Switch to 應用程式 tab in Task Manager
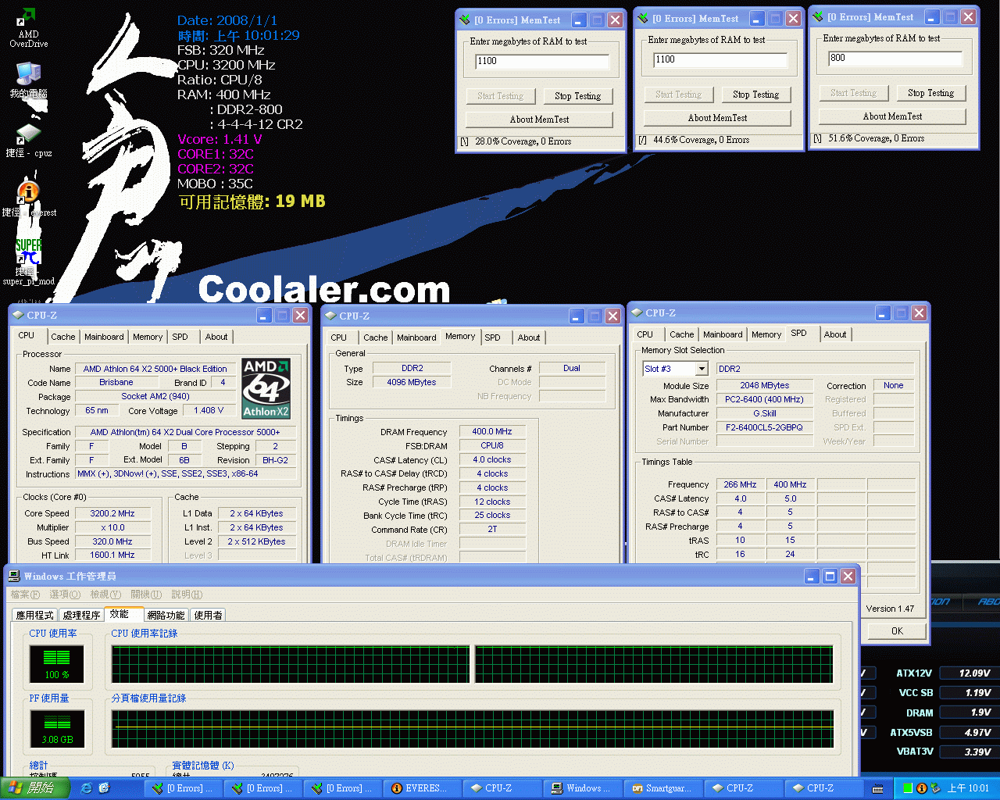 pos(35,615)
